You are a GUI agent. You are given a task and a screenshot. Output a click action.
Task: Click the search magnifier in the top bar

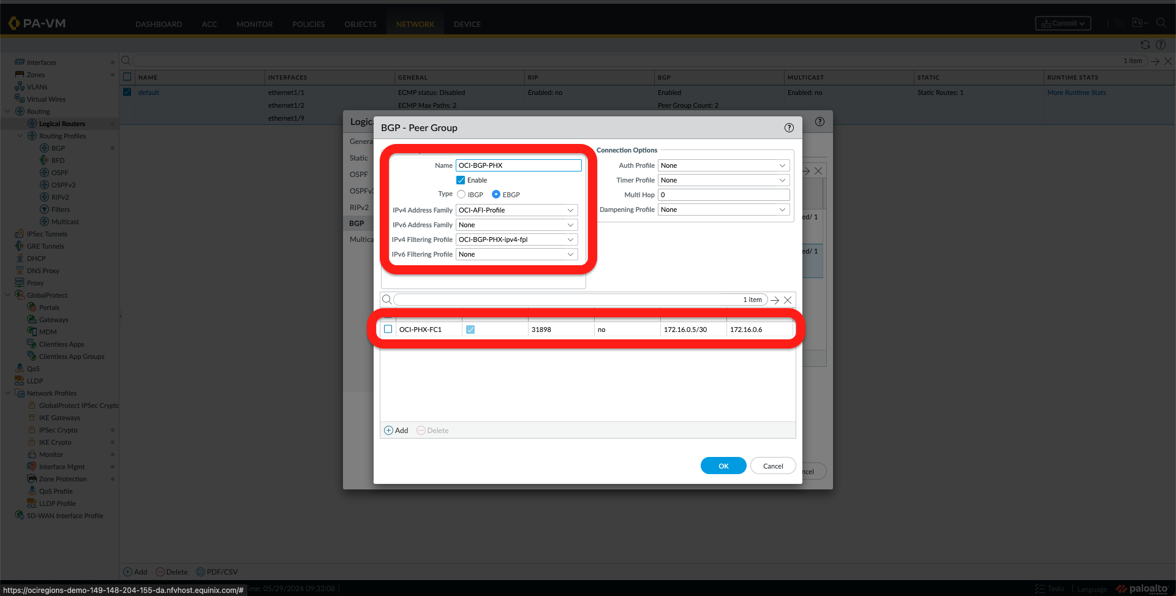point(1161,23)
